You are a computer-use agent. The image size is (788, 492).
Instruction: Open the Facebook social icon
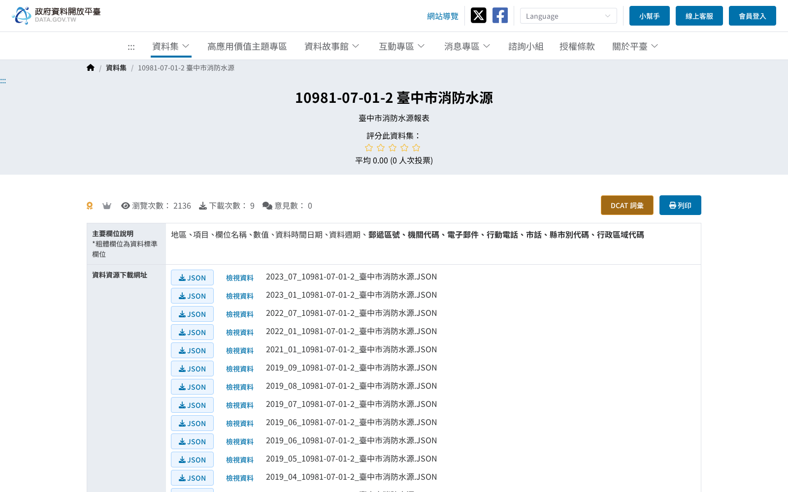pyautogui.click(x=500, y=15)
